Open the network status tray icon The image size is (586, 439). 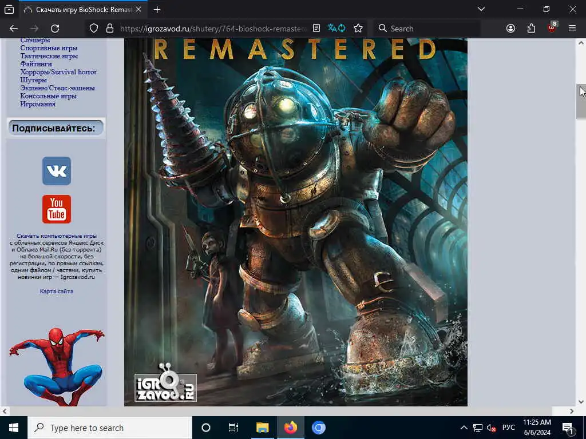point(477,428)
